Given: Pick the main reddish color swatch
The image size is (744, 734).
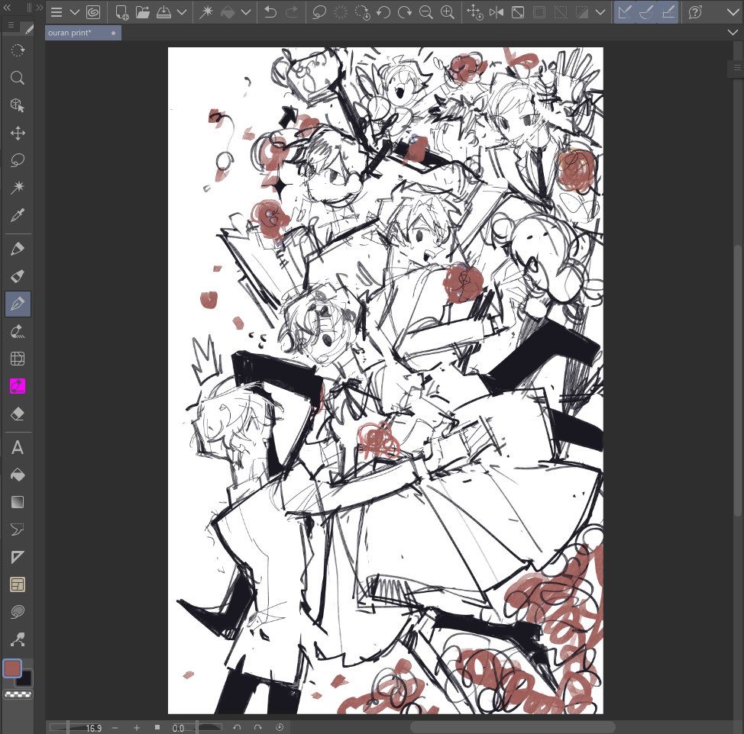Looking at the screenshot, I should [x=12, y=668].
